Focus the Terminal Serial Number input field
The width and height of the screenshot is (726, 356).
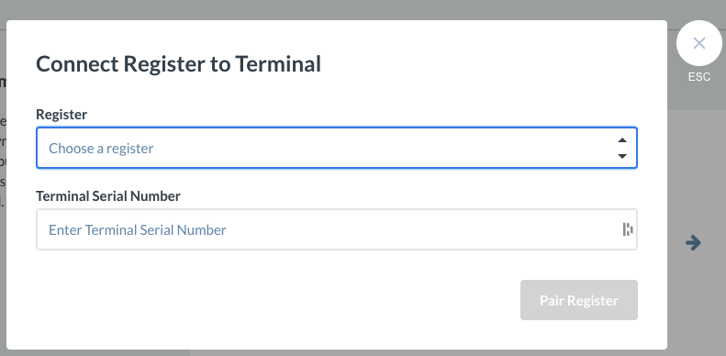point(337,229)
